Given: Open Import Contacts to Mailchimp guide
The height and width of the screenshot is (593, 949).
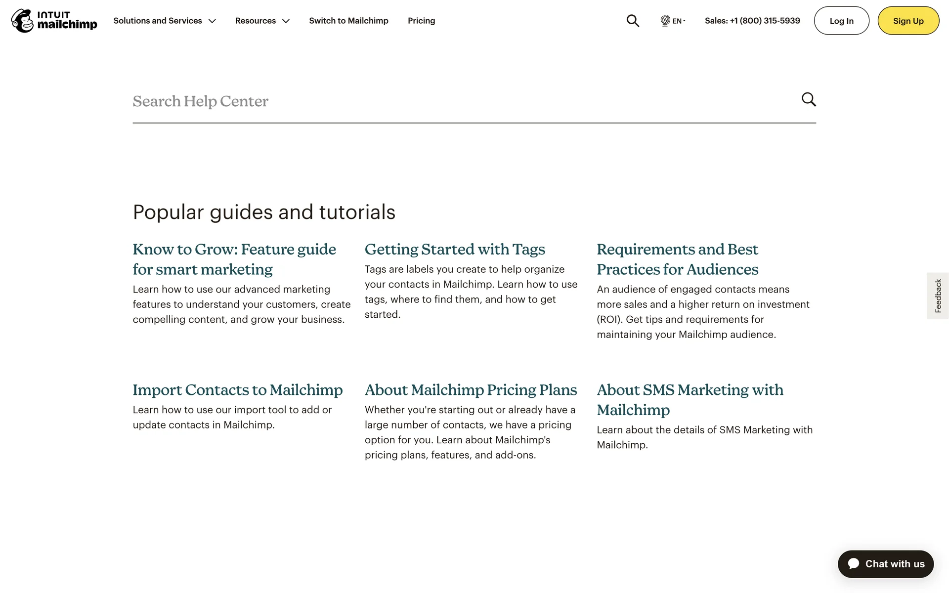Looking at the screenshot, I should tap(237, 389).
